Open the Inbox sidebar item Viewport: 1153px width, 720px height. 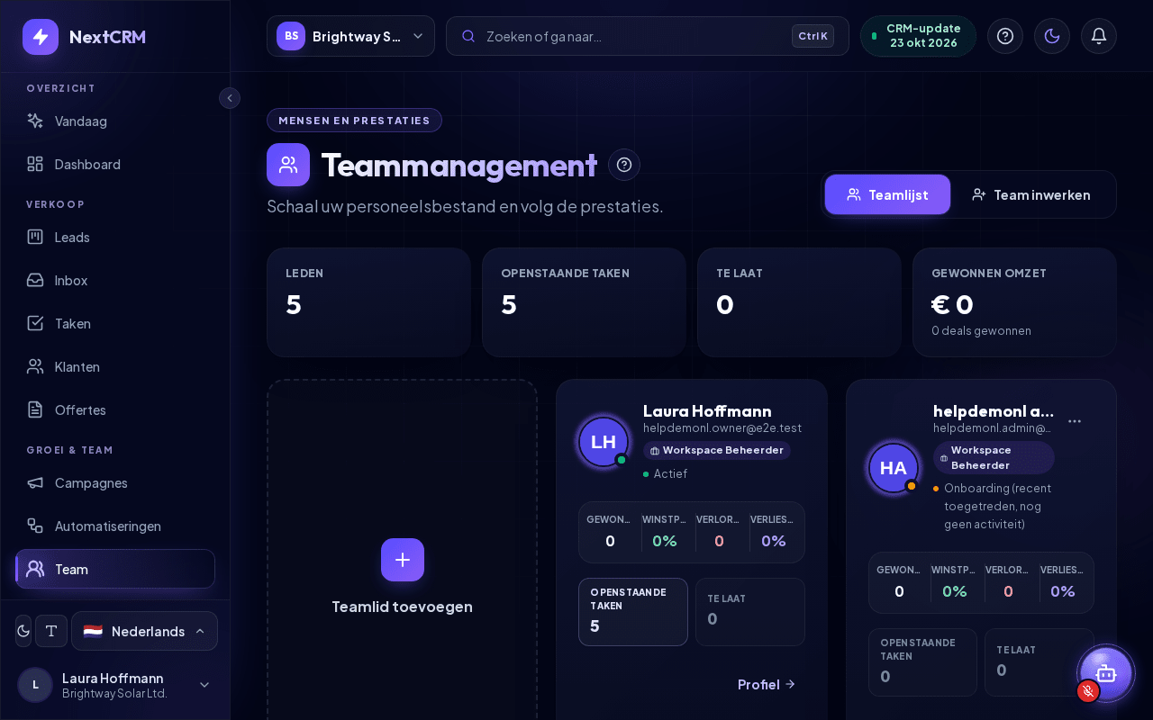coord(115,280)
